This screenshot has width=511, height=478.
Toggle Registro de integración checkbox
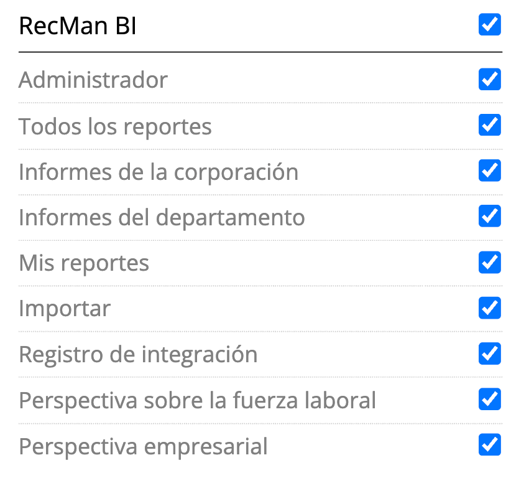coord(489,354)
